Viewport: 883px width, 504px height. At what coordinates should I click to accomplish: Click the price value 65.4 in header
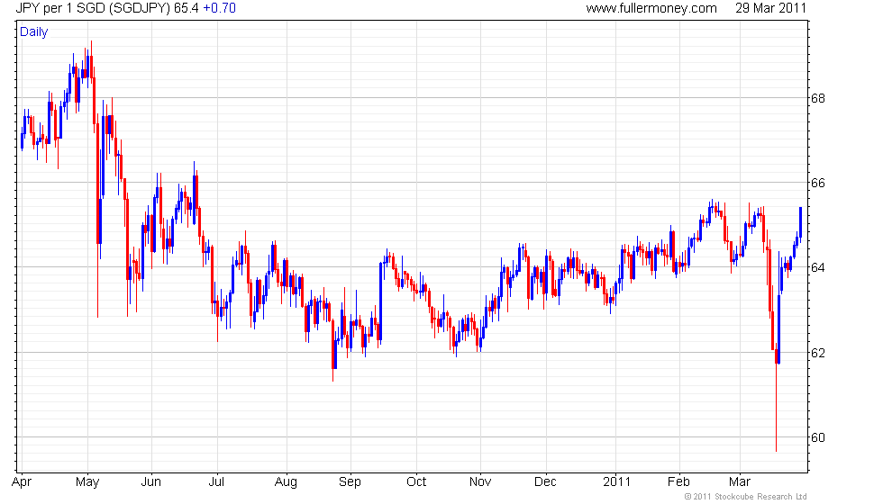[x=187, y=8]
